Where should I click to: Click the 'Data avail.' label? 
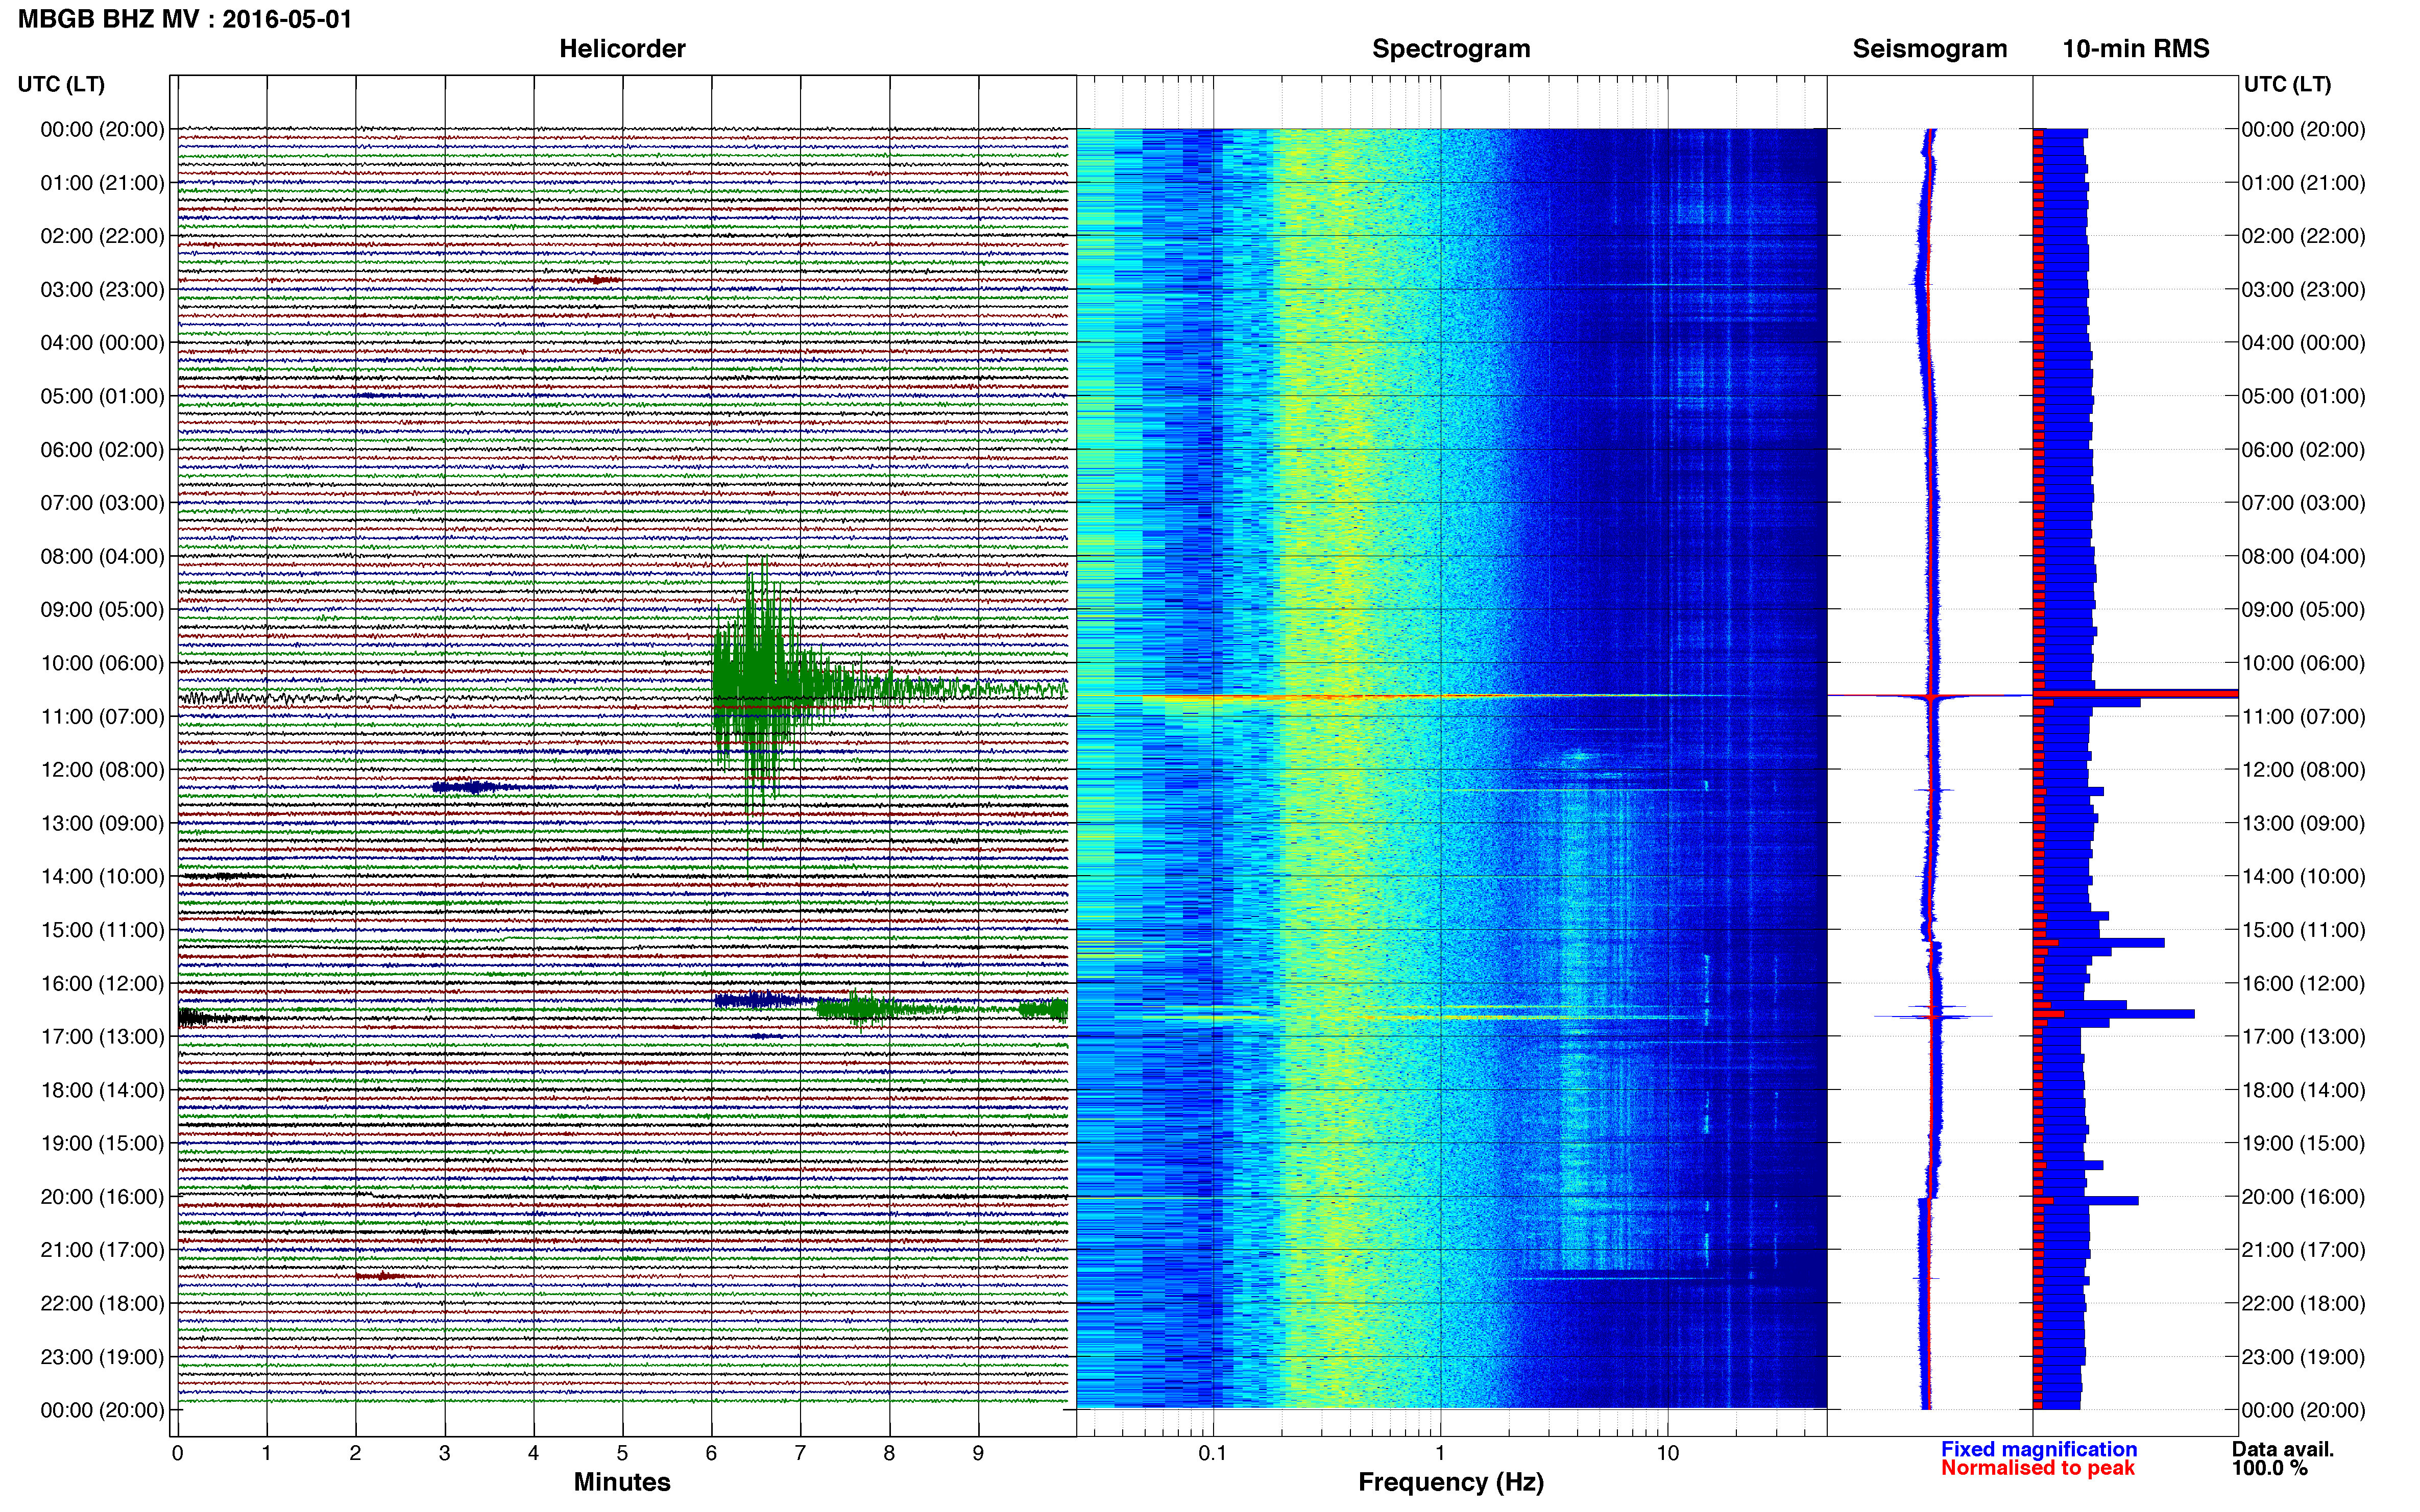click(2283, 1449)
